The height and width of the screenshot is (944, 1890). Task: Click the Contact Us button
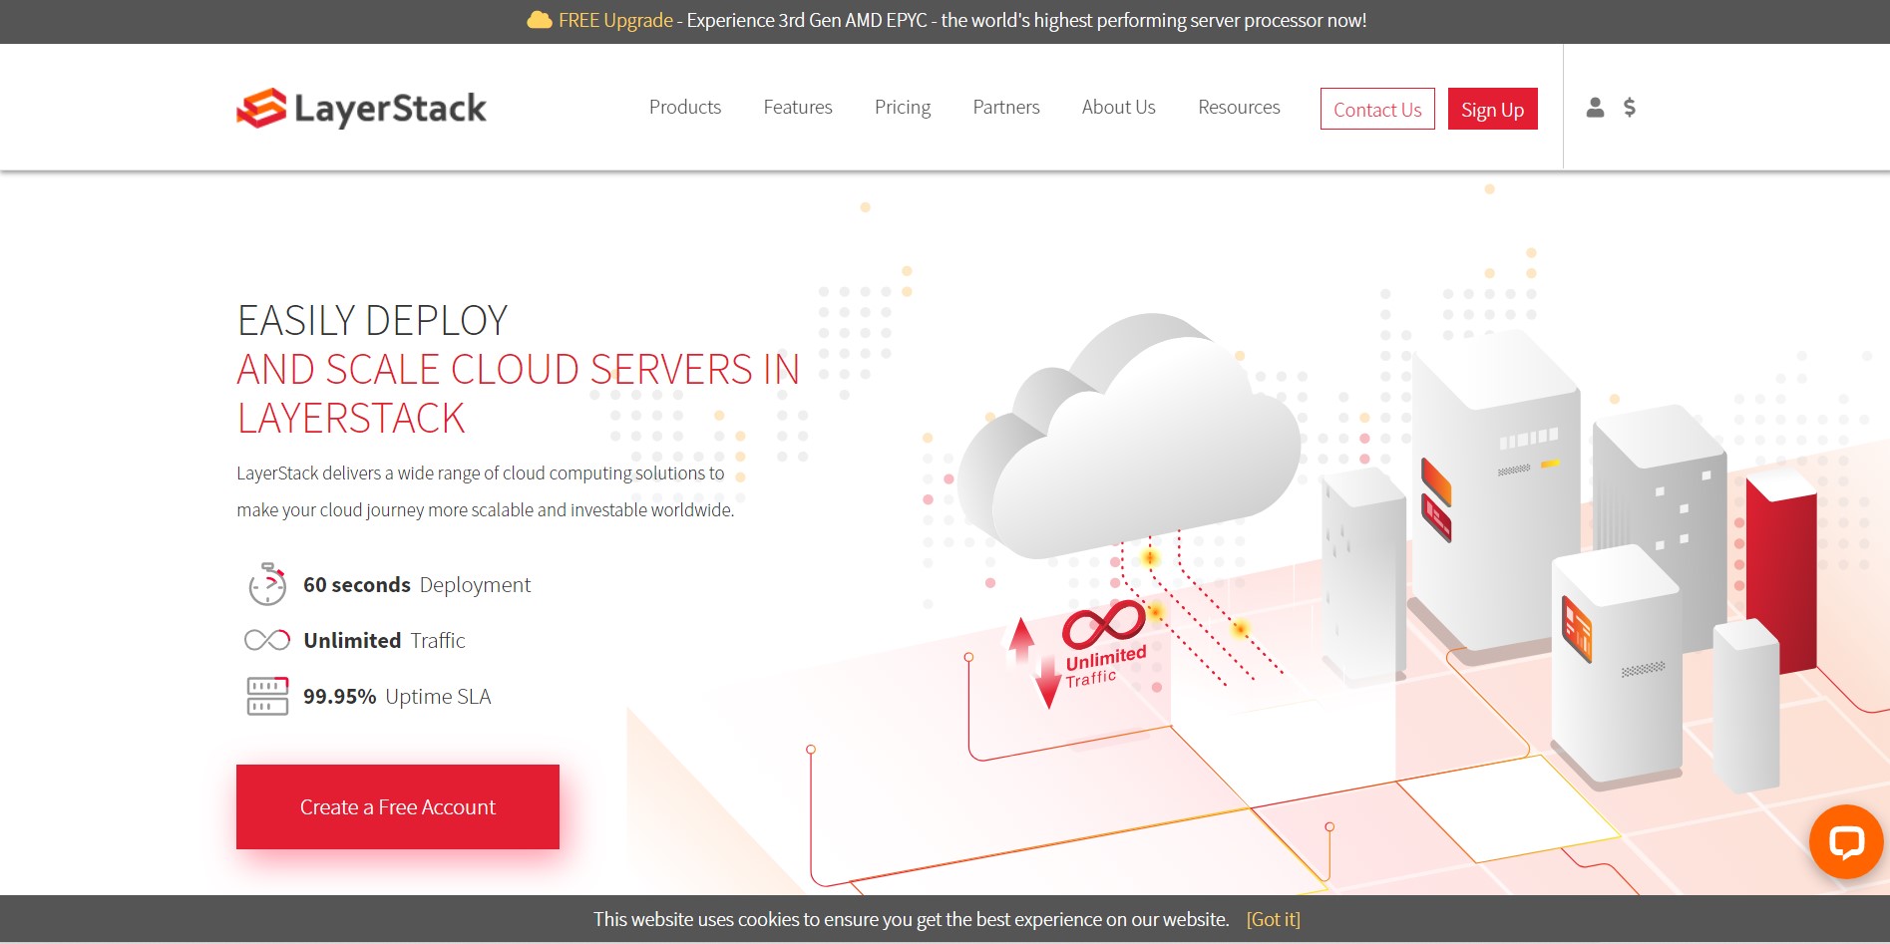point(1377,109)
